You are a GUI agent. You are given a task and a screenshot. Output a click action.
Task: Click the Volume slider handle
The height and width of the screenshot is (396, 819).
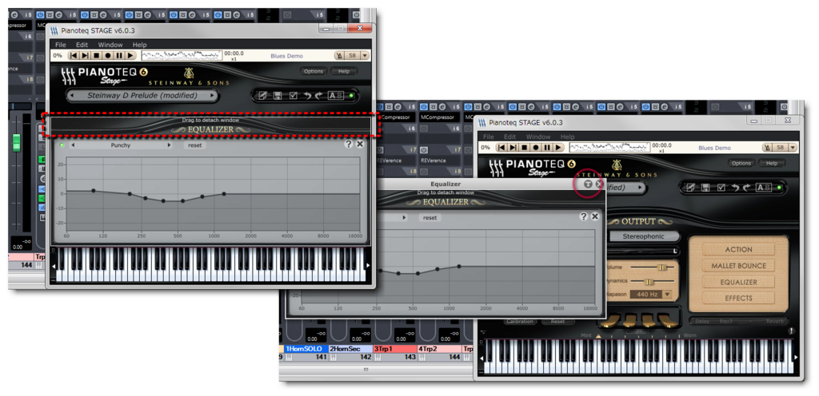(x=662, y=267)
